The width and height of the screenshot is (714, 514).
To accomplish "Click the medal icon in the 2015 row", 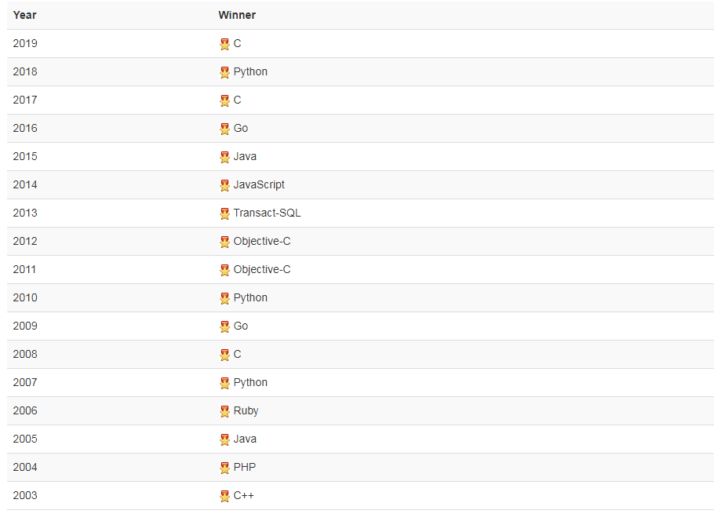I will (224, 157).
